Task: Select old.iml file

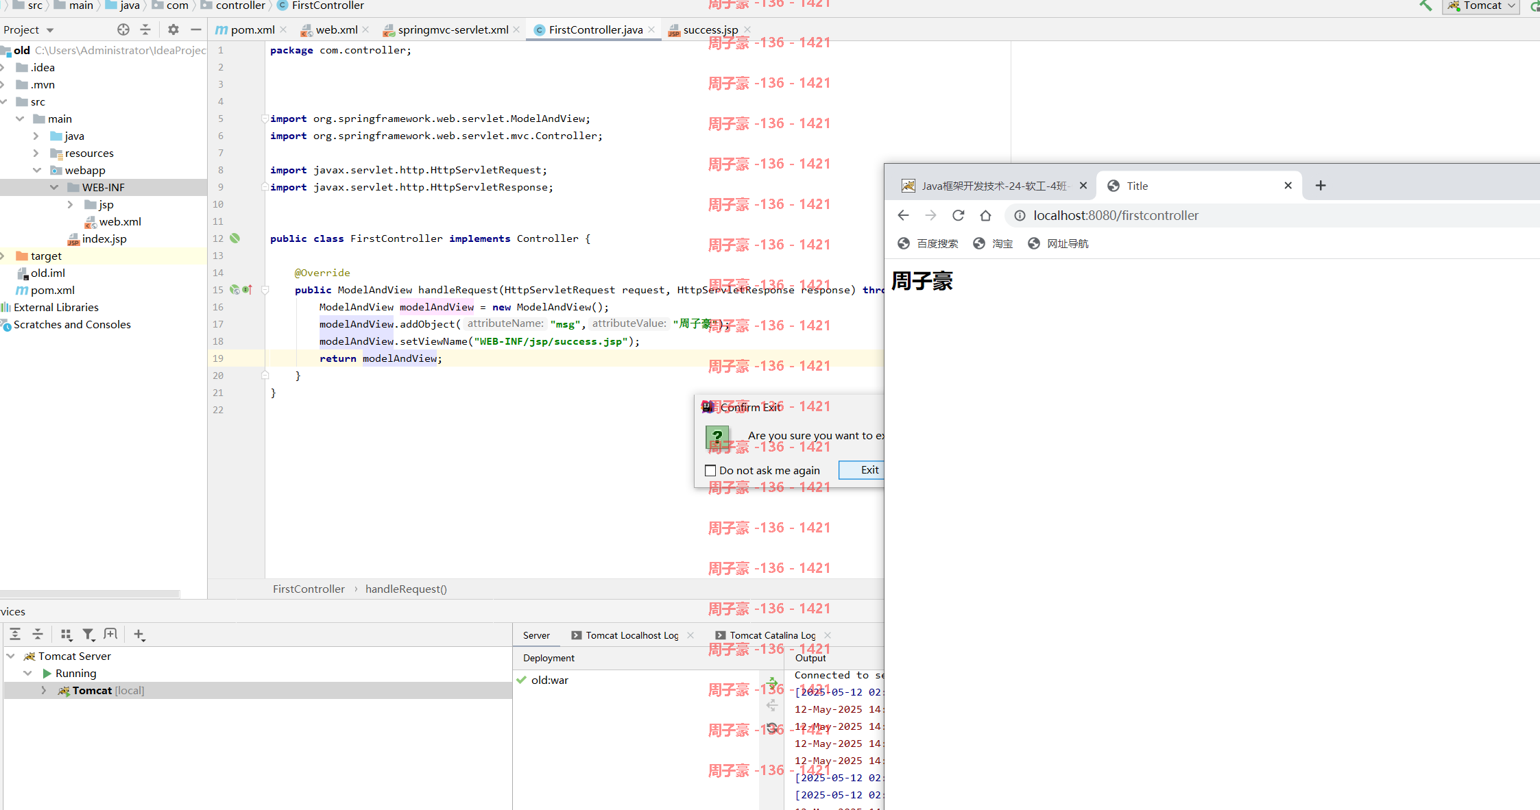Action: pyautogui.click(x=41, y=273)
